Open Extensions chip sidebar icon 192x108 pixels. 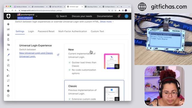click(8, 85)
